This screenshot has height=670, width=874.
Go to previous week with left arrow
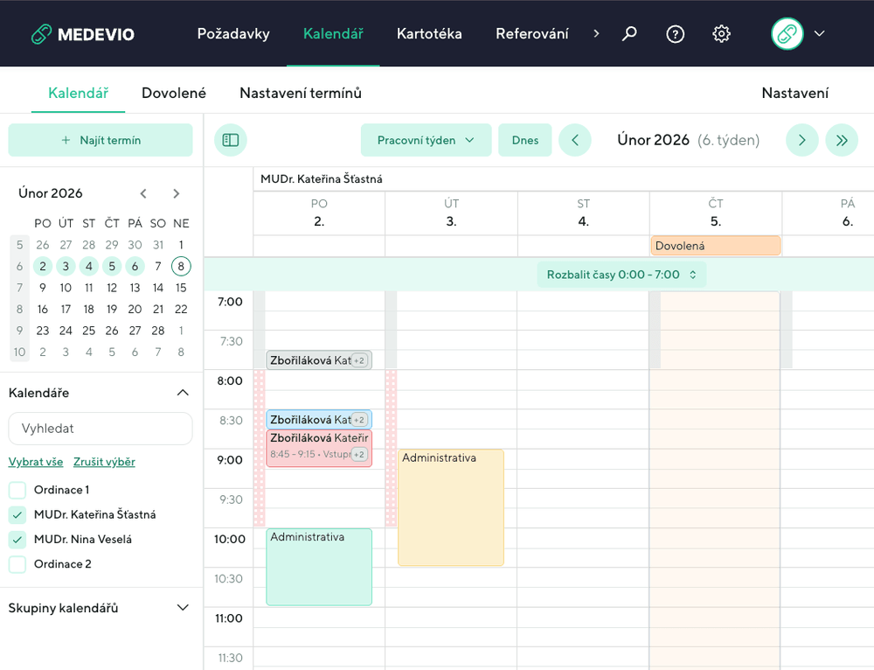pyautogui.click(x=575, y=140)
